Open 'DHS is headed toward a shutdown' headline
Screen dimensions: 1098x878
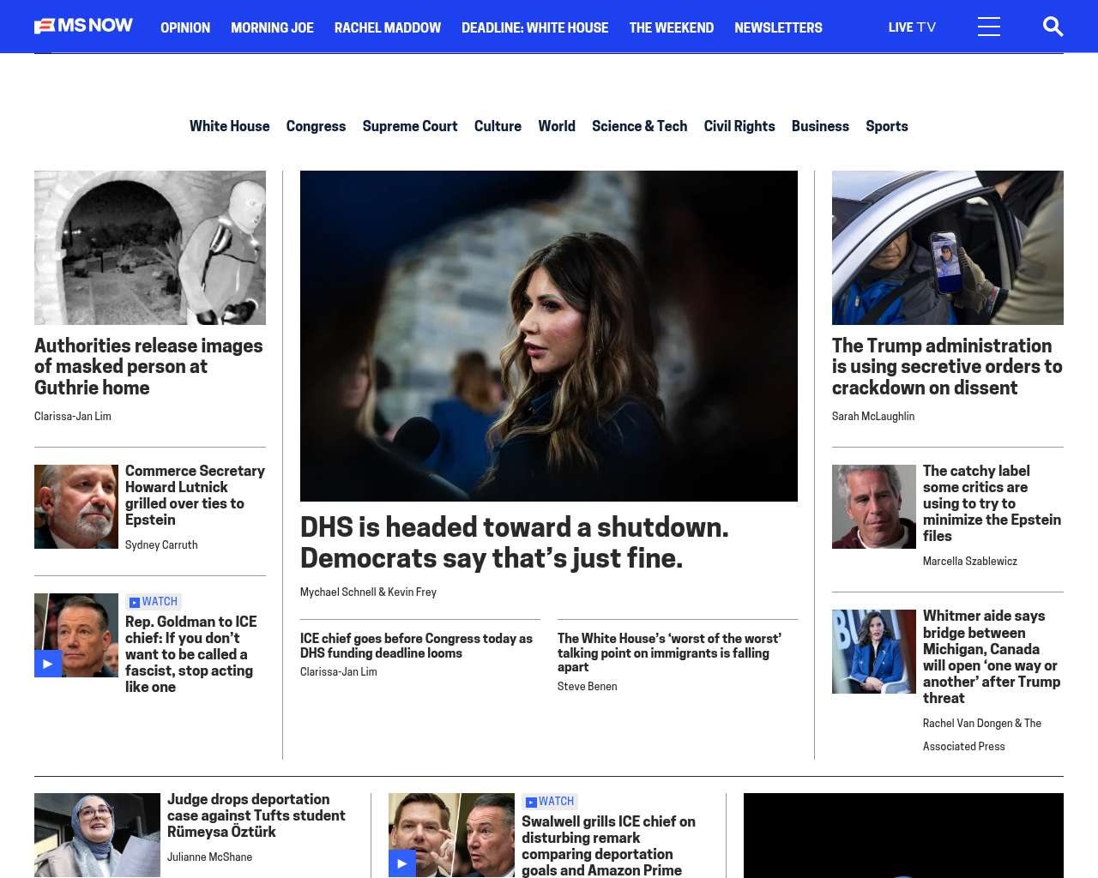[514, 542]
